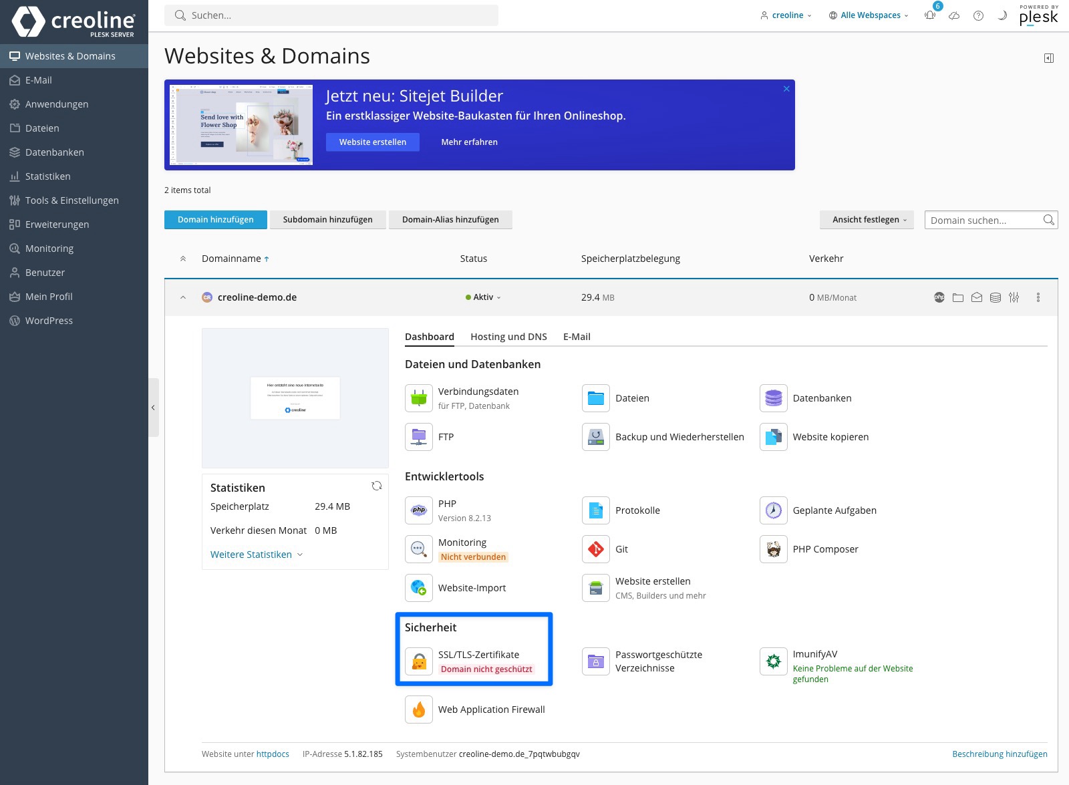Open the Aktiv status dropdown
The width and height of the screenshot is (1069, 785).
[483, 297]
